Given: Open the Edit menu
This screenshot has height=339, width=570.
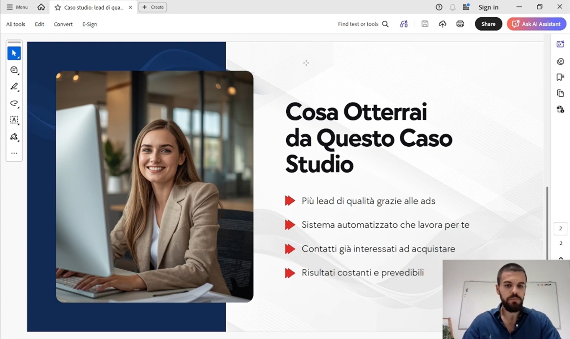Looking at the screenshot, I should coord(39,24).
